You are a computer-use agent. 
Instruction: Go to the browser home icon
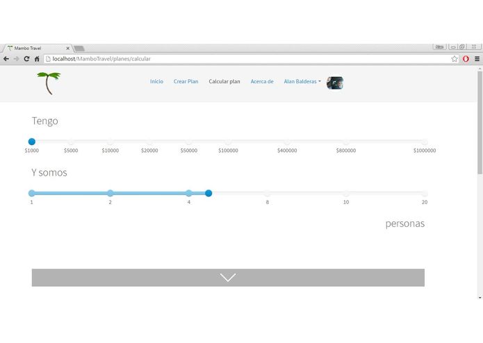(x=37, y=59)
